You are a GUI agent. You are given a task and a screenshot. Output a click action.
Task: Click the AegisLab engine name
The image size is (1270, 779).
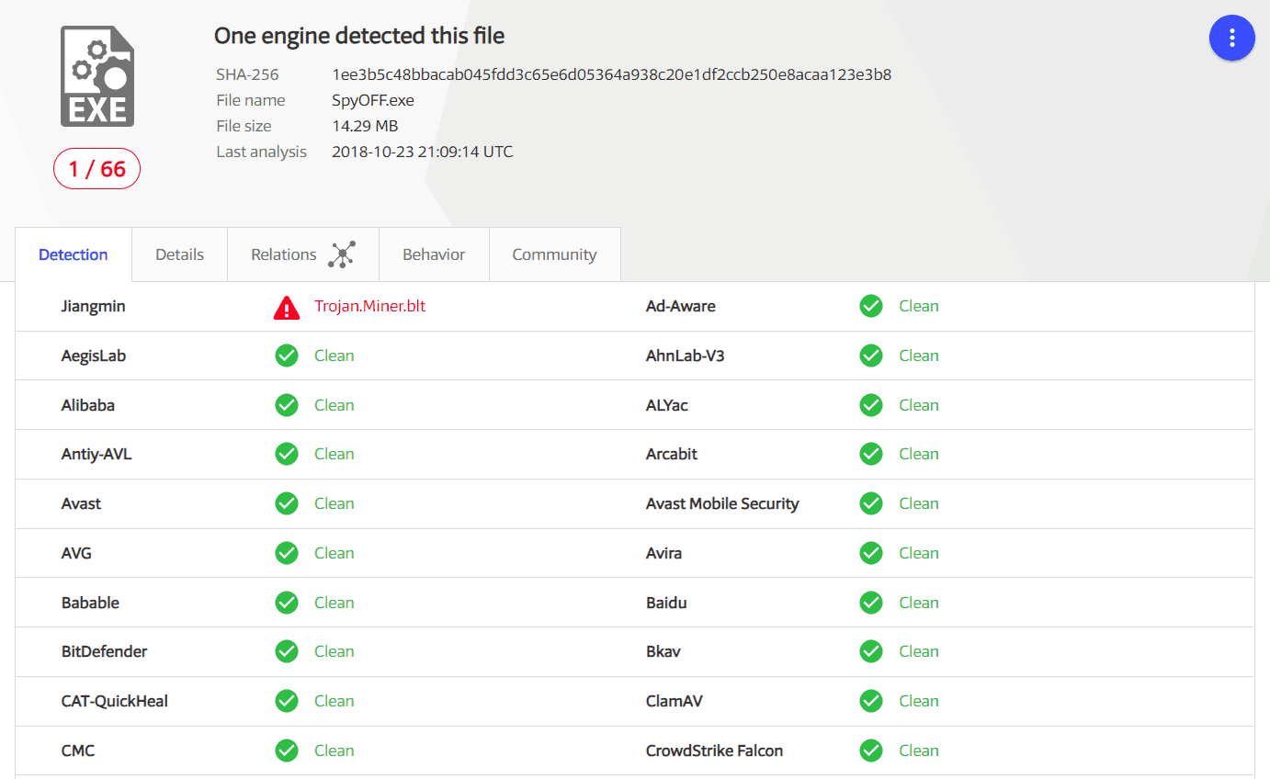coord(94,356)
